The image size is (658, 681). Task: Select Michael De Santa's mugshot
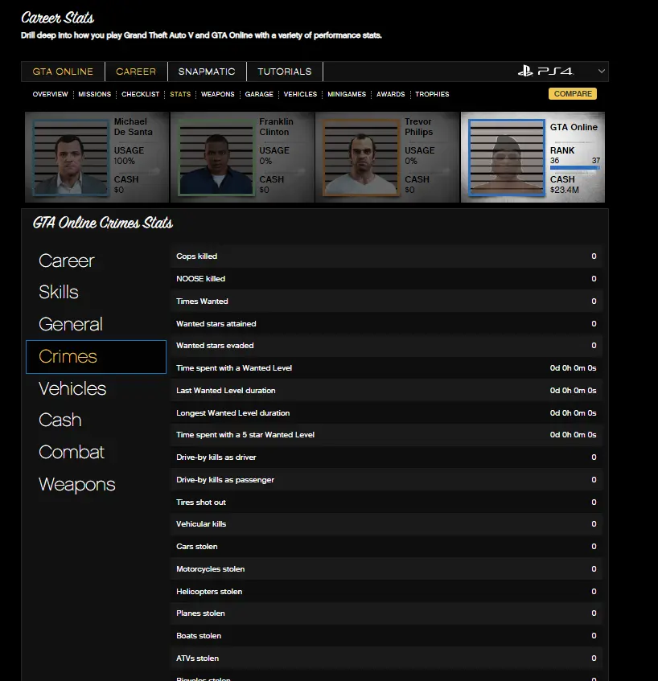70,157
